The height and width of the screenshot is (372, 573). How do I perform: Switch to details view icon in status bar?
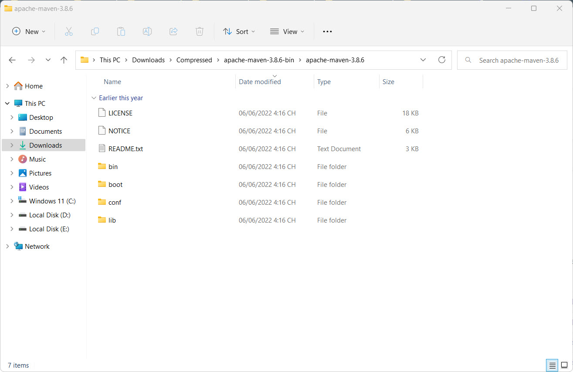552,365
